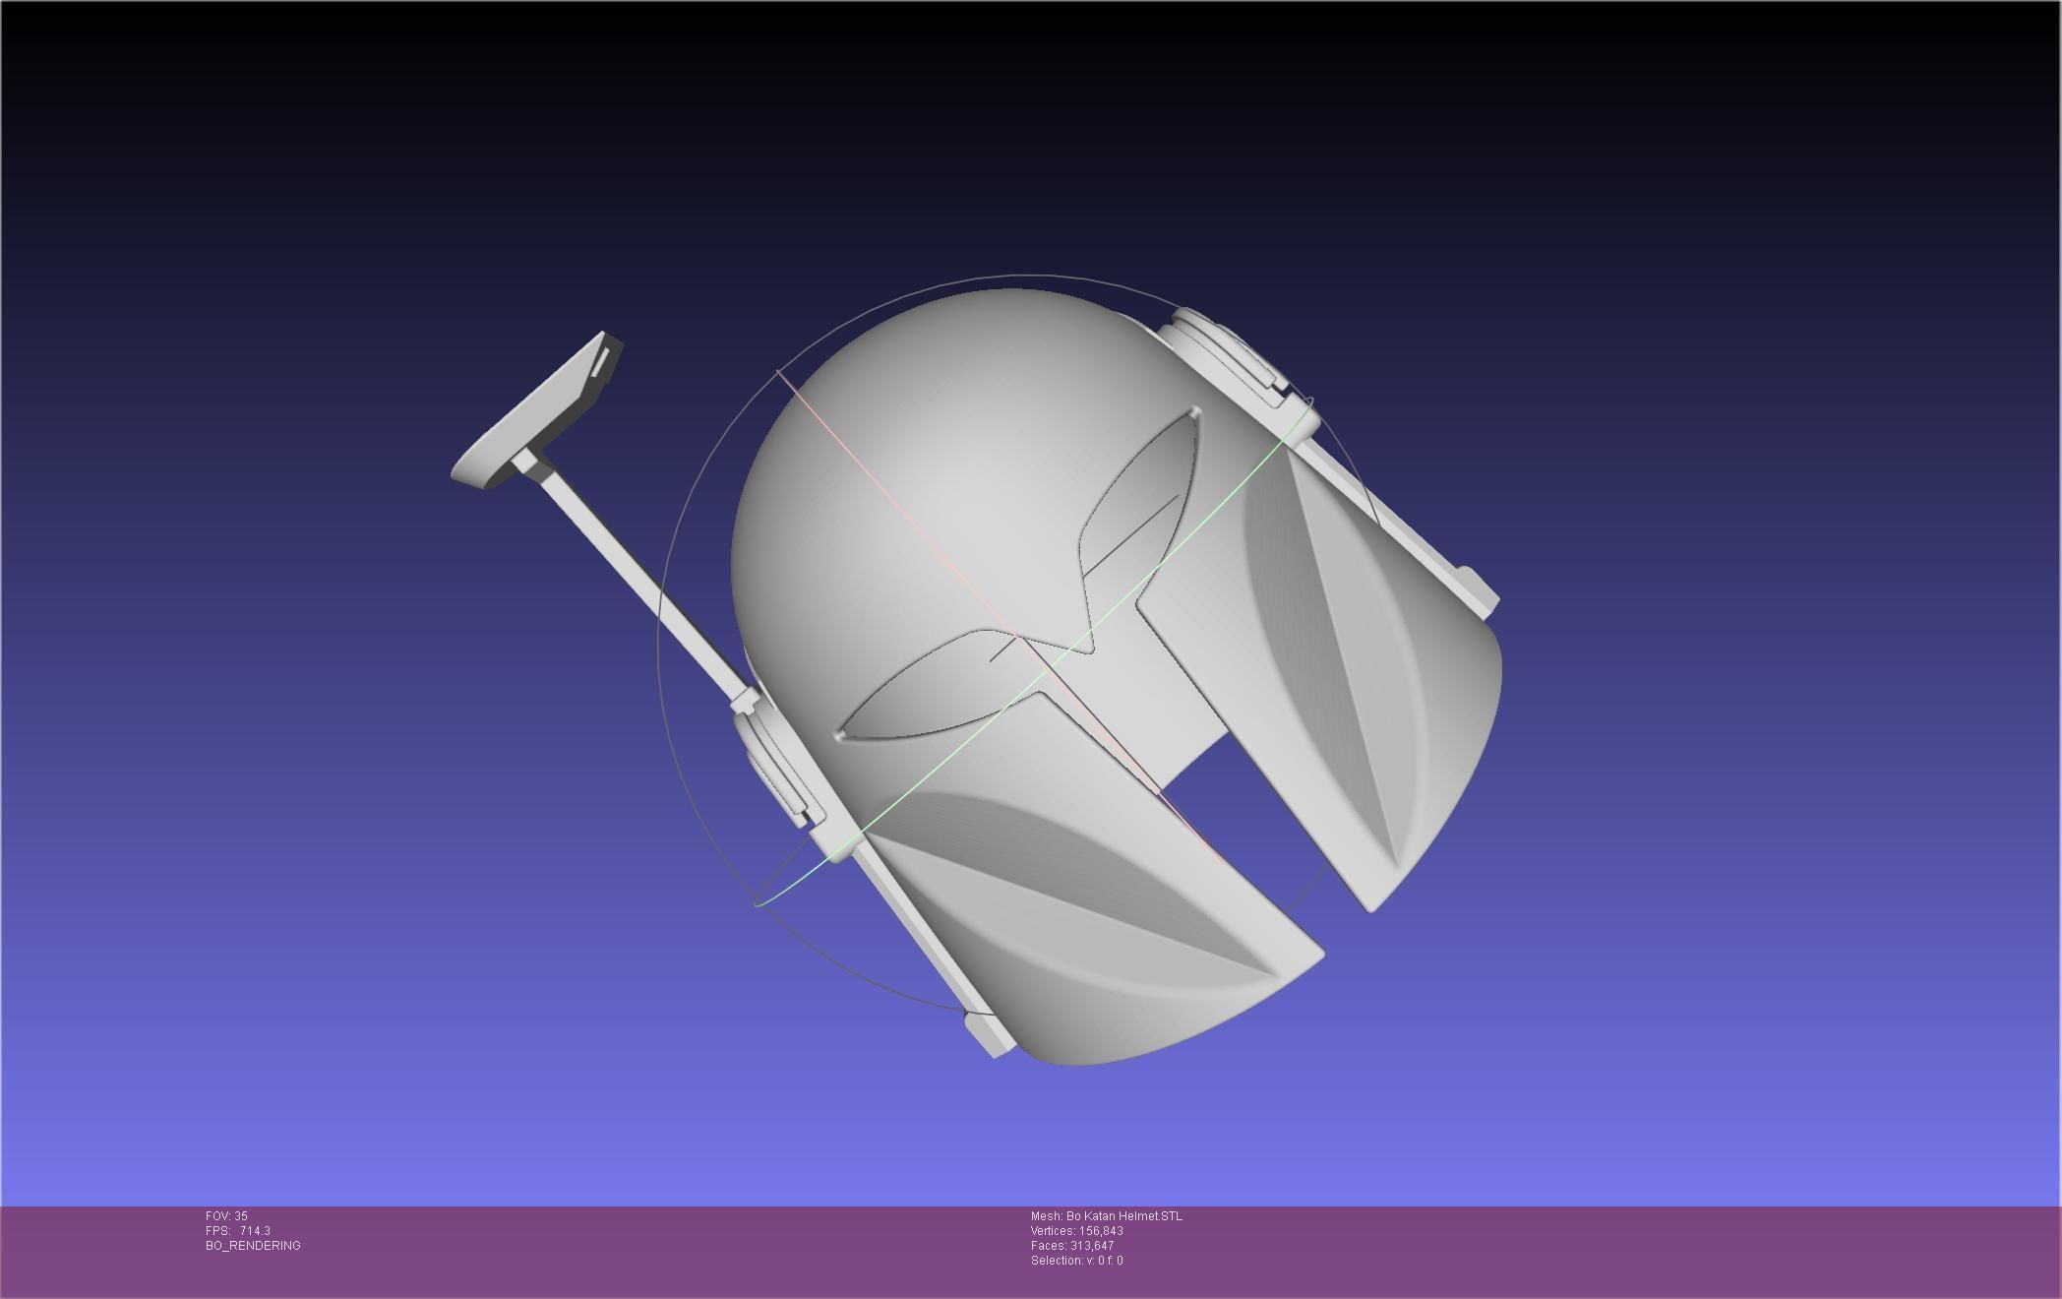Click 'Mesh: Bo Katan Helmet.STL' info text
The width and height of the screenshot is (2062, 1299).
tap(1107, 1216)
